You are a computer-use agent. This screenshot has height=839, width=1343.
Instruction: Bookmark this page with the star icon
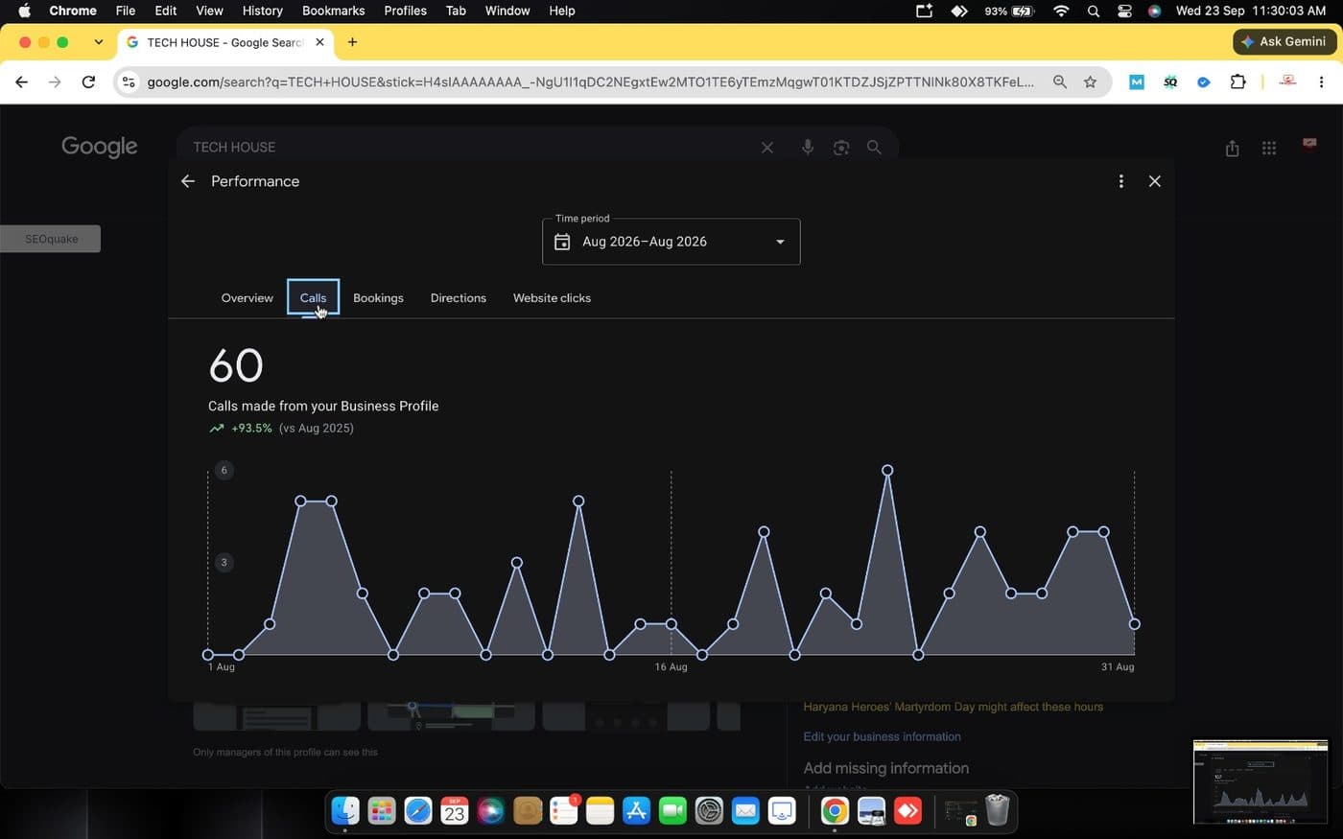click(x=1090, y=82)
